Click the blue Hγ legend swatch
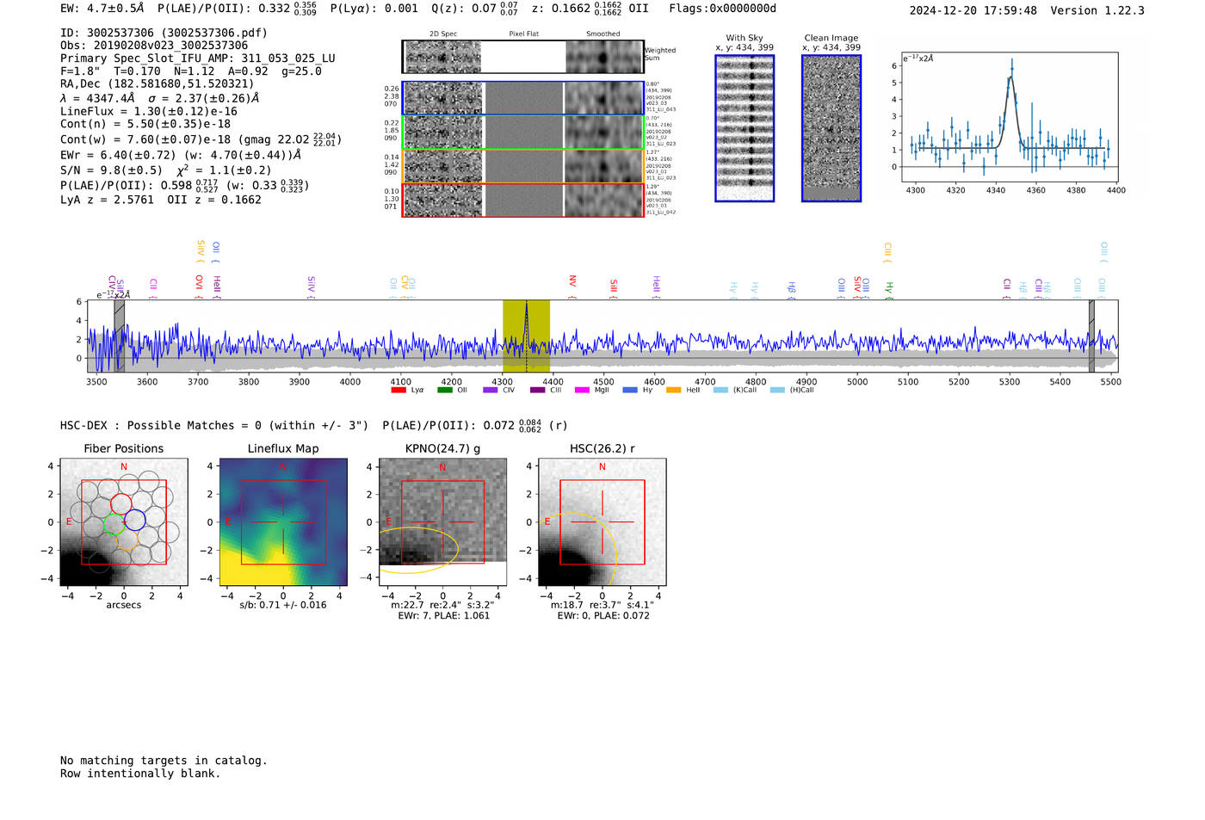Image resolution: width=1205 pixels, height=820 pixels. 630,390
